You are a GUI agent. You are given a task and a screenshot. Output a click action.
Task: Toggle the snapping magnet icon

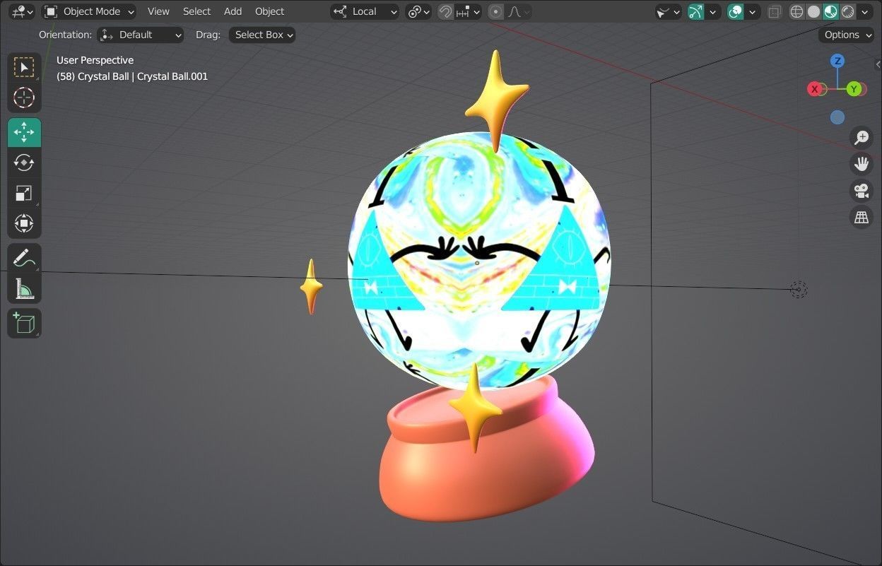(x=445, y=11)
